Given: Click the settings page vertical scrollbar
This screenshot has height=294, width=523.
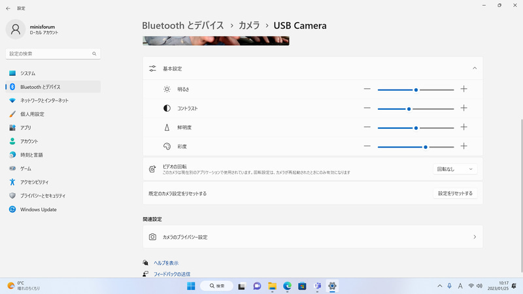Looking at the screenshot, I should point(521,195).
